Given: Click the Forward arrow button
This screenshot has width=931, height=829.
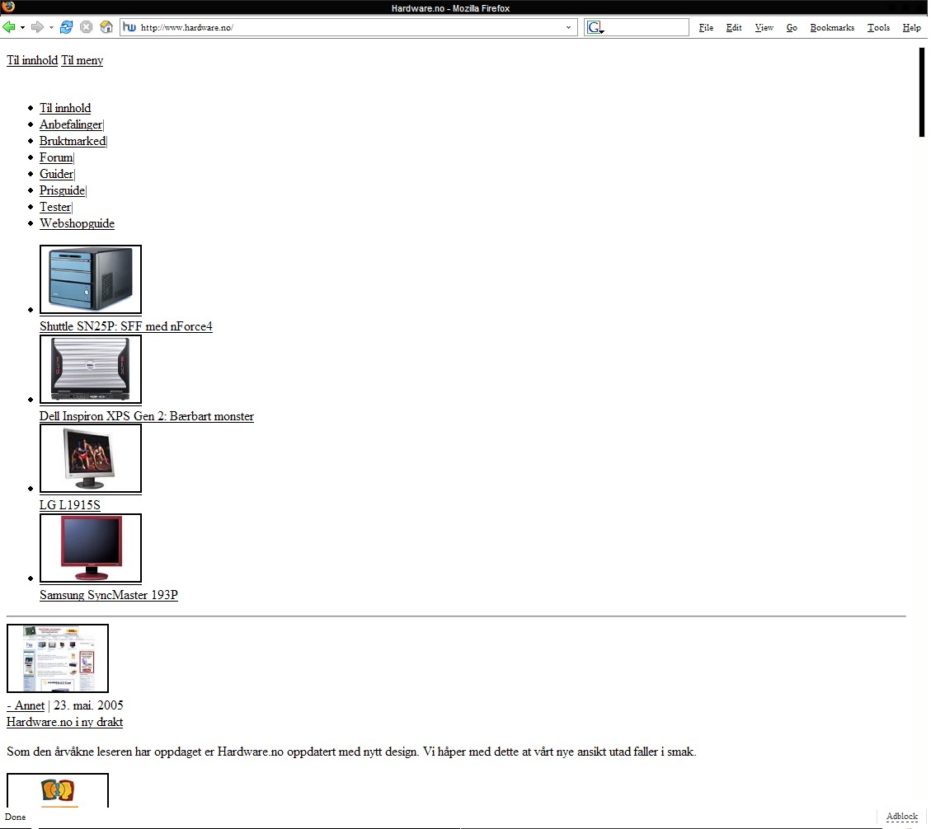Looking at the screenshot, I should 37,26.
